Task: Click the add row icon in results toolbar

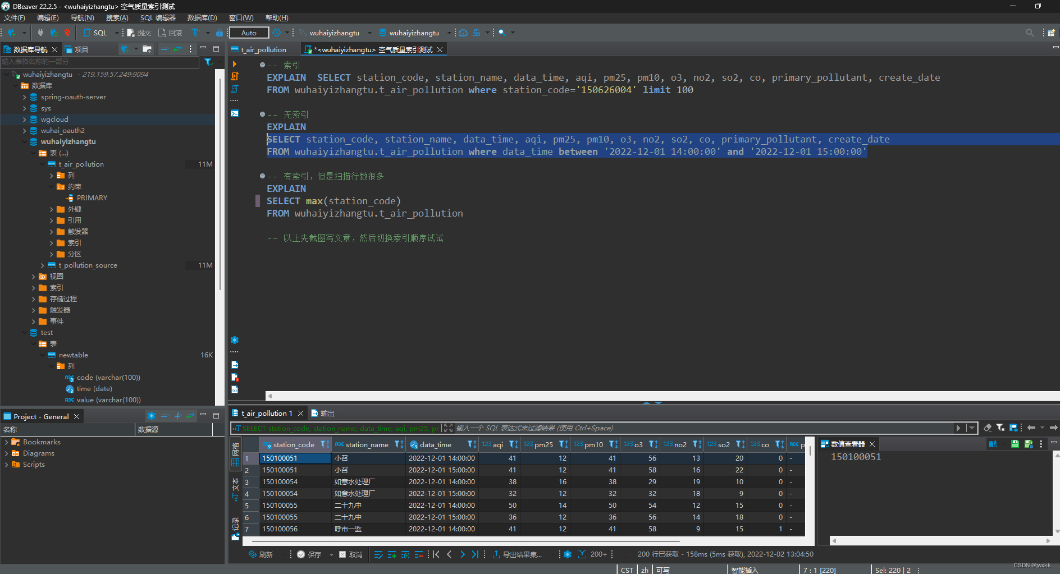Action: click(x=392, y=554)
